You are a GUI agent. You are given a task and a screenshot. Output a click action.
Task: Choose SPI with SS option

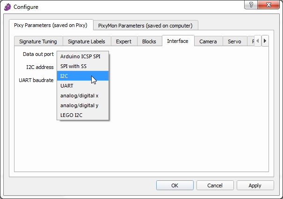click(73, 66)
